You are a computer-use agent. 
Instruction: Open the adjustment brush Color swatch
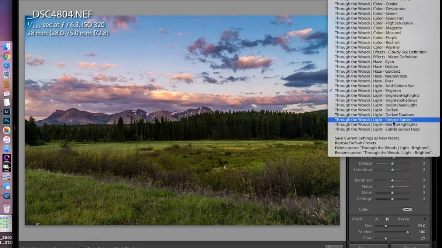point(407,209)
